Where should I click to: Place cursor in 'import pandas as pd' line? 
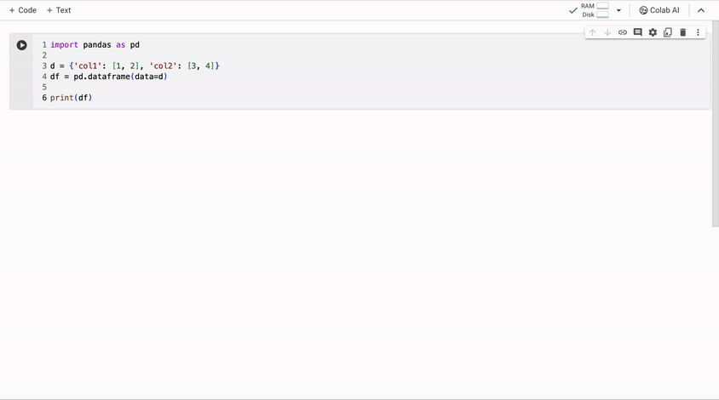click(95, 44)
